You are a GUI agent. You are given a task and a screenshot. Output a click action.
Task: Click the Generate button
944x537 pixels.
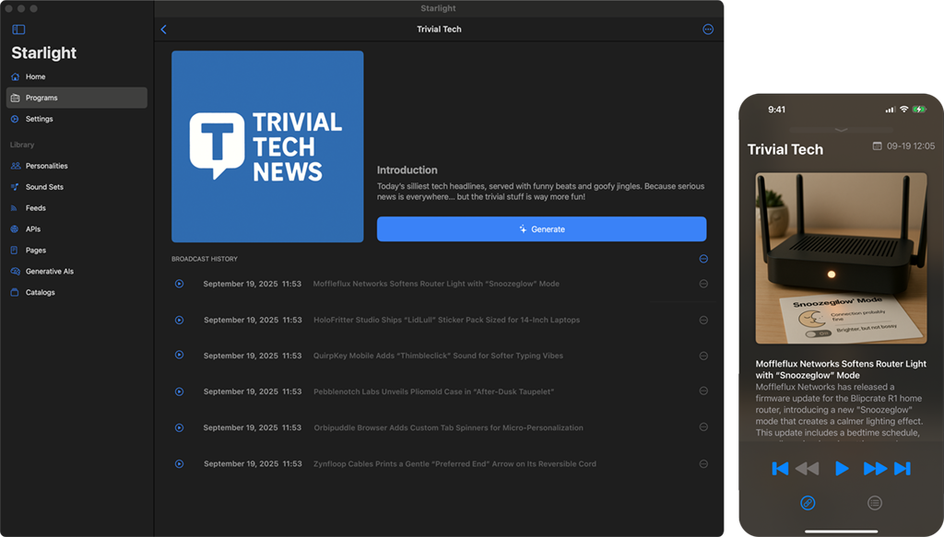pos(541,229)
